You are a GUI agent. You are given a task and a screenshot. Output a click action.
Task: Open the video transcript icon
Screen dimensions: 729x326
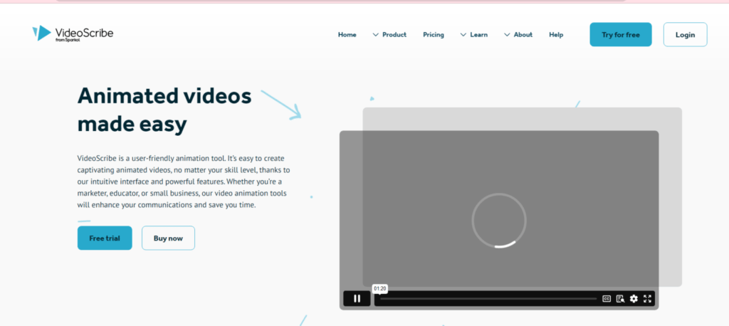coord(620,299)
